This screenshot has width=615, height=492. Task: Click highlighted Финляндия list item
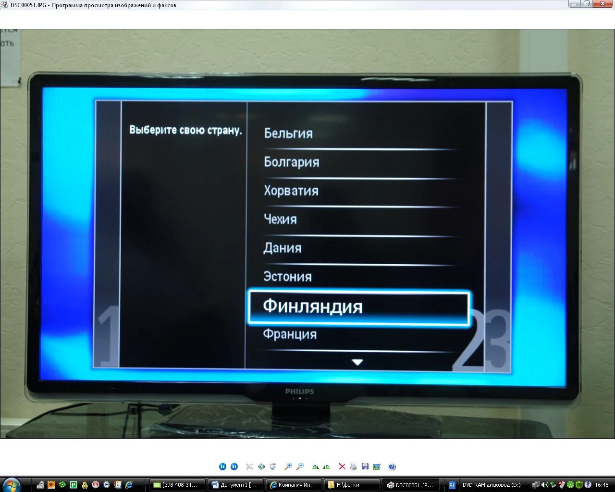click(359, 307)
